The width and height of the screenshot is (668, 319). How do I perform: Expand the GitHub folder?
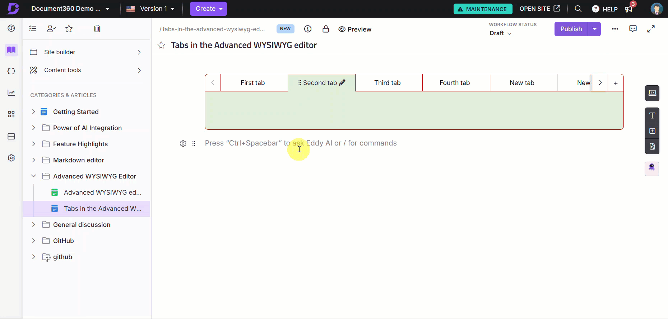(33, 241)
